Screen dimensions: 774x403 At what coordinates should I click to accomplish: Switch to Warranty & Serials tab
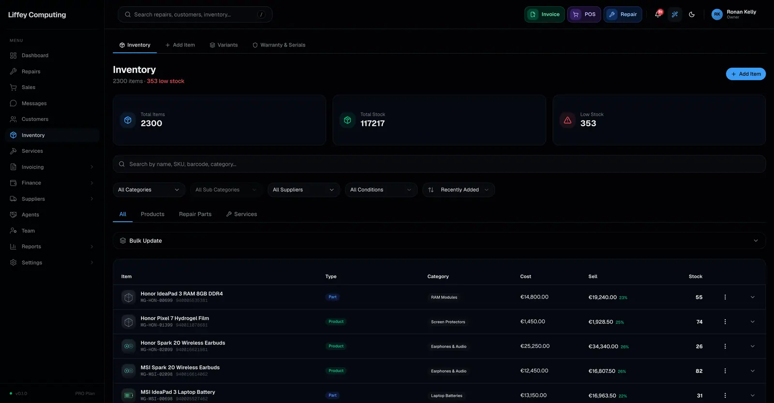click(x=279, y=45)
